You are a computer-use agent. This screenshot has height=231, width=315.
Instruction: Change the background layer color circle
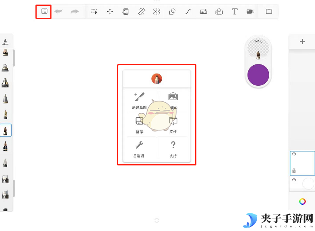tap(308, 183)
